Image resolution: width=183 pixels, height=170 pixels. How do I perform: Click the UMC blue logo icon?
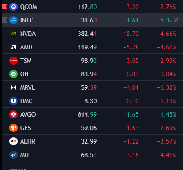pos(13,101)
